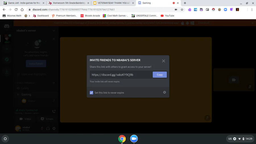
Task: Open Discord user settings gear
Action: pyautogui.click(x=54, y=128)
